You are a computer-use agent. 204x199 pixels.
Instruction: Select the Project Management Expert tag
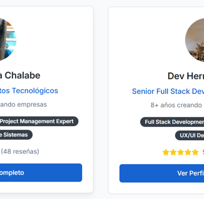pyautogui.click(x=39, y=121)
